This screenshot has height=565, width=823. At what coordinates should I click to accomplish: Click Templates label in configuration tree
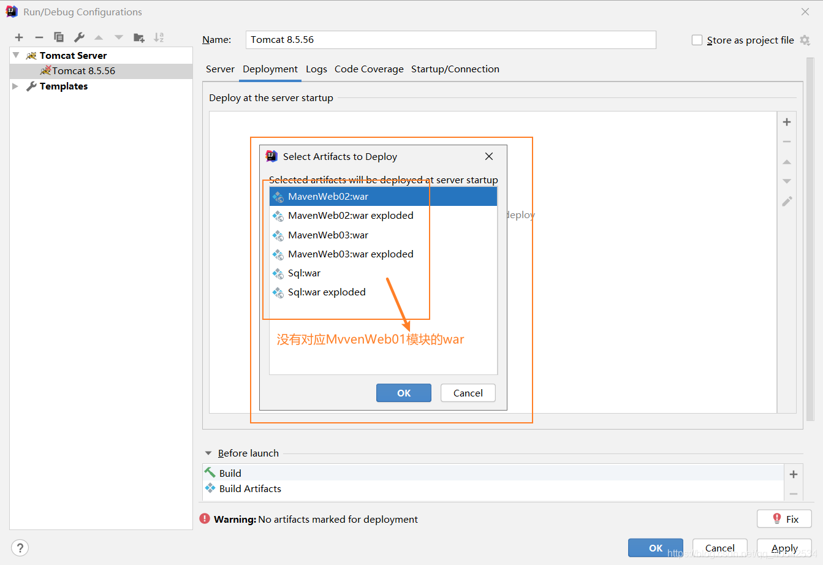[64, 86]
